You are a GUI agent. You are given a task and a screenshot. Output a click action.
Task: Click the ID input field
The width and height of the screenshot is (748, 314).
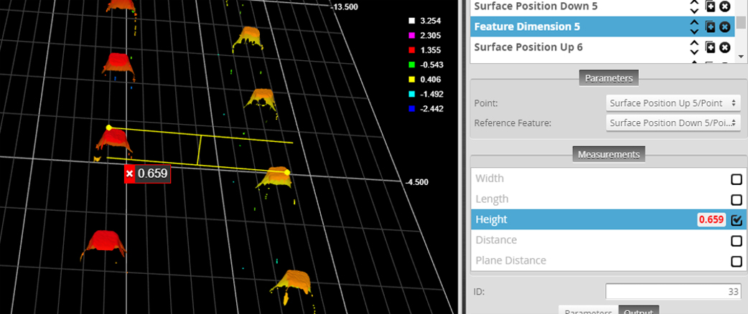tap(673, 291)
